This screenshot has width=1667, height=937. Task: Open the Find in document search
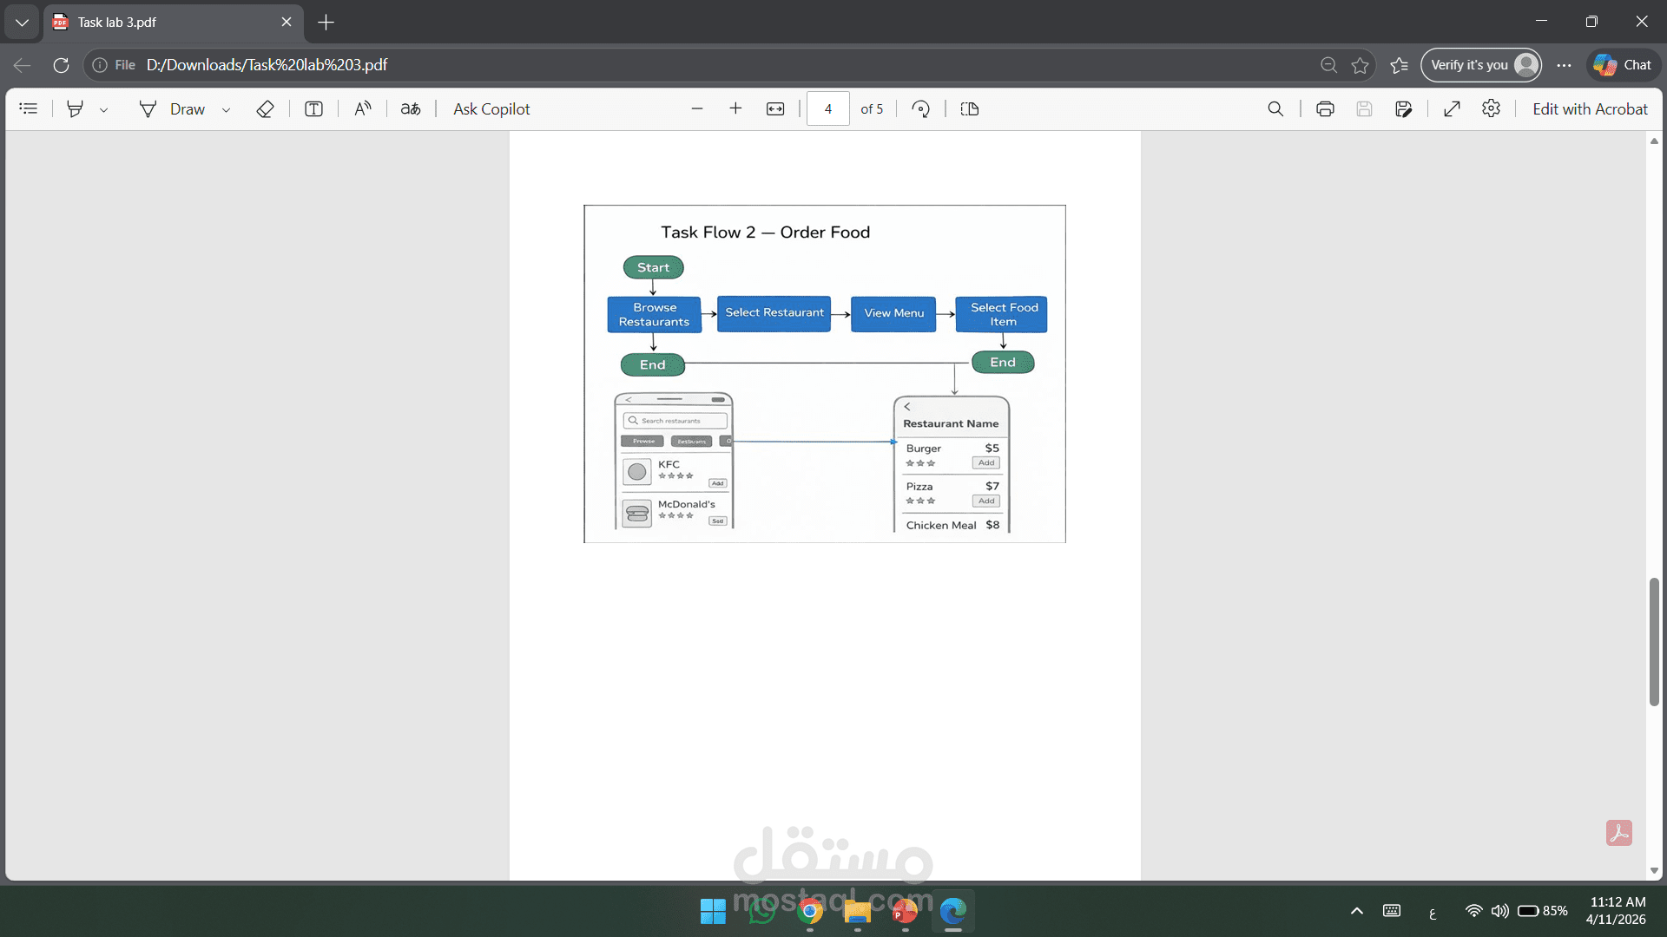[x=1275, y=108]
